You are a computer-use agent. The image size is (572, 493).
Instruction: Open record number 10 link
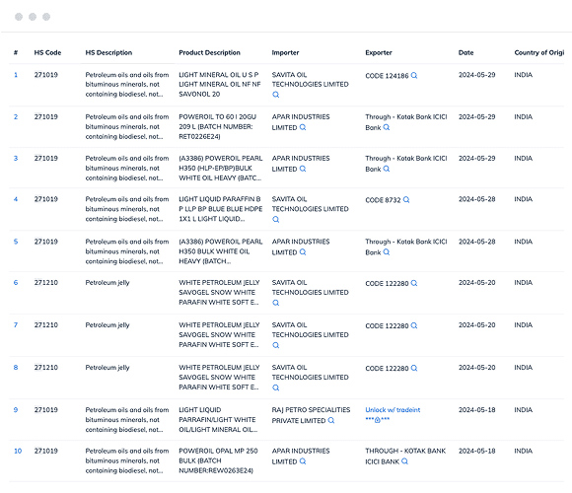point(18,451)
